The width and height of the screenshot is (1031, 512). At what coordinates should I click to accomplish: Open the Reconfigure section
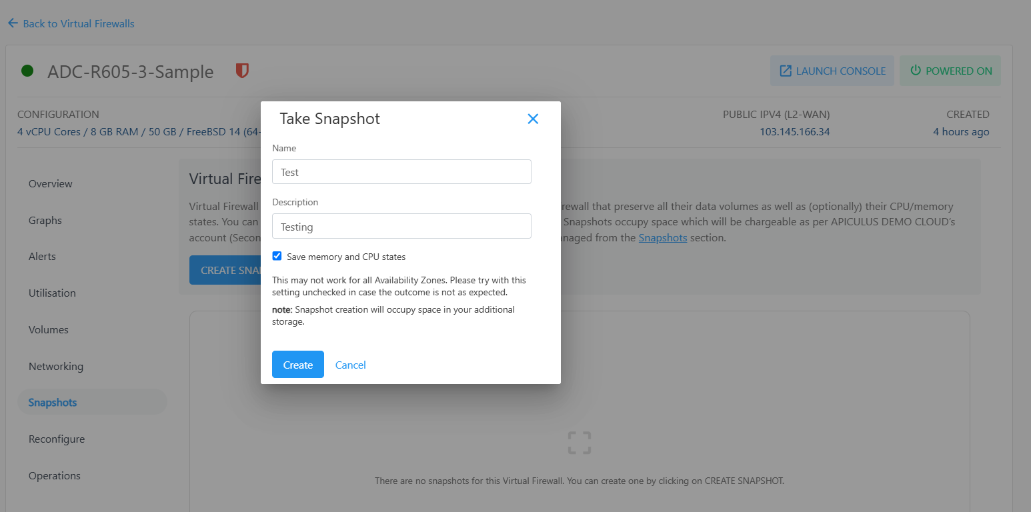coord(56,439)
